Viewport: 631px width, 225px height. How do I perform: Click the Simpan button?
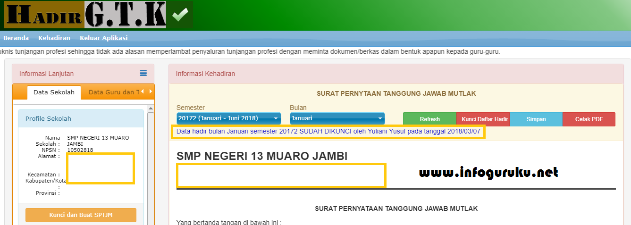[x=536, y=119]
